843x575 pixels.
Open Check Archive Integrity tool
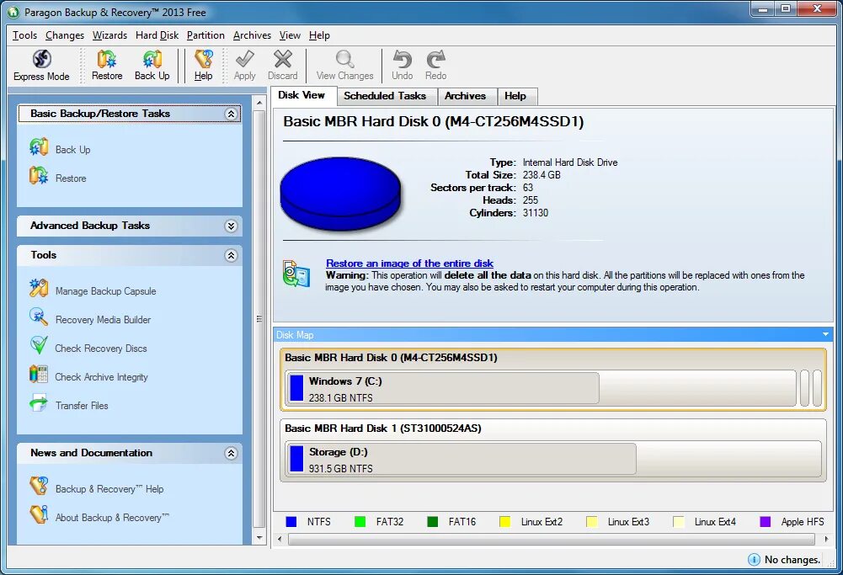pyautogui.click(x=88, y=376)
